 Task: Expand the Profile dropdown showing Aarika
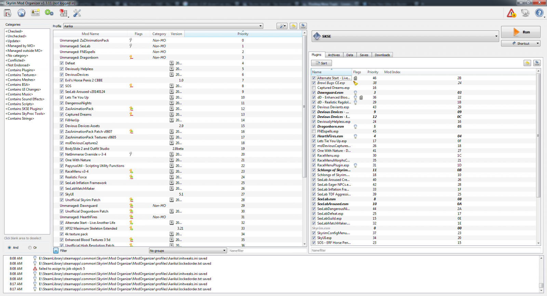pos(163,26)
